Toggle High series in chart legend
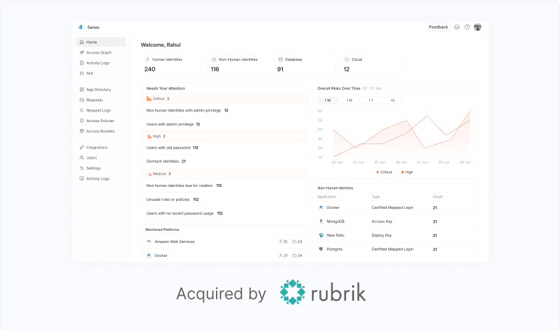560x331 pixels. click(407, 172)
